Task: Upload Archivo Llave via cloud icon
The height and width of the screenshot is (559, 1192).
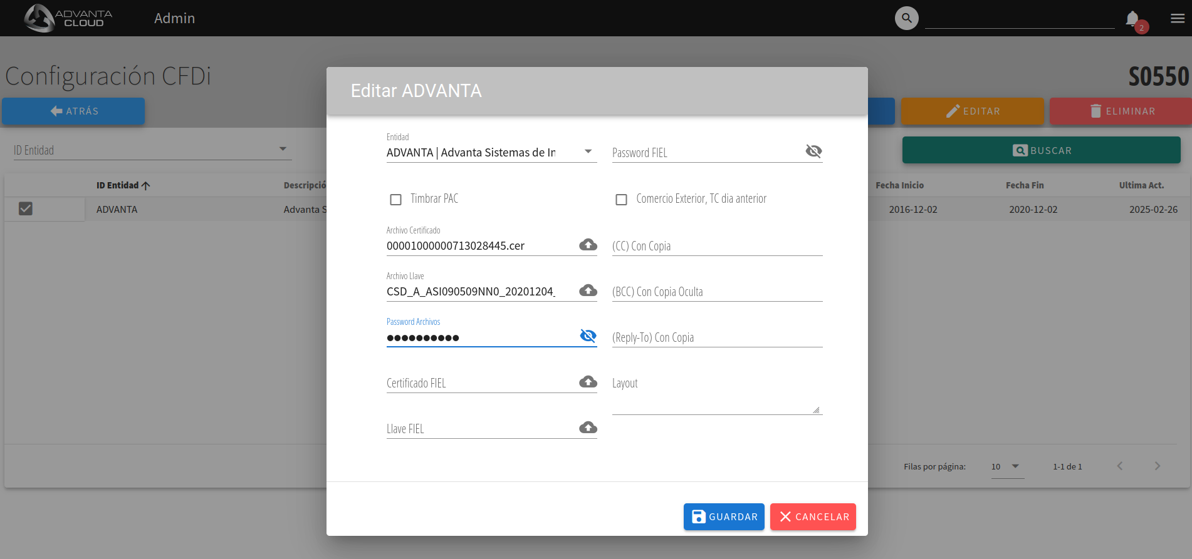Action: (588, 290)
